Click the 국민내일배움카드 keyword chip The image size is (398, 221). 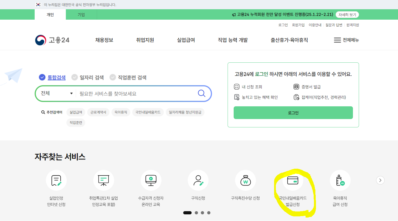pos(148,112)
